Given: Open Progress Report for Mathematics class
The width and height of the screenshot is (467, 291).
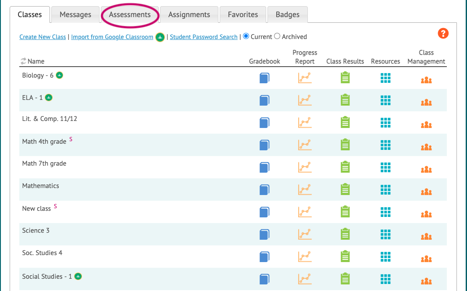Looking at the screenshot, I should click(305, 189).
